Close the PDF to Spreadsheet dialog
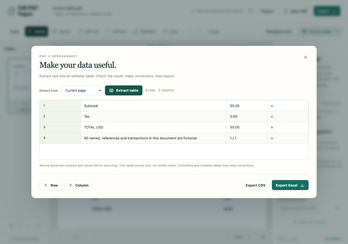 coord(306,57)
